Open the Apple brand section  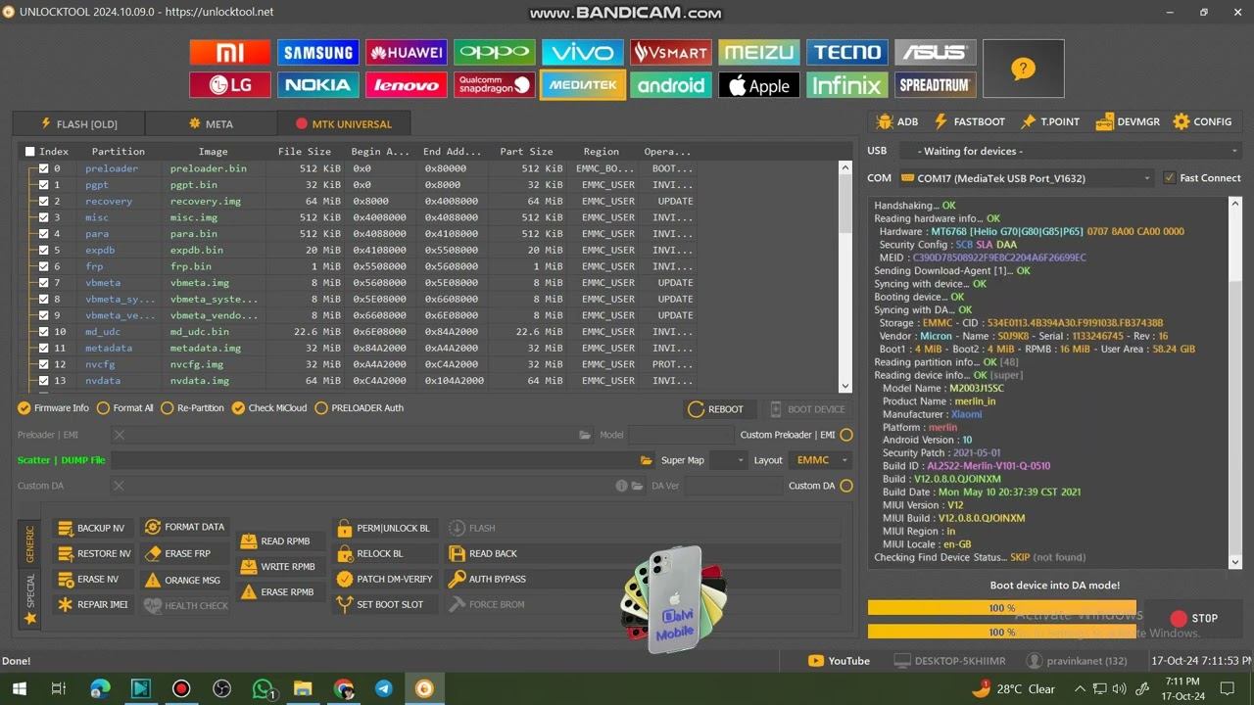point(759,85)
